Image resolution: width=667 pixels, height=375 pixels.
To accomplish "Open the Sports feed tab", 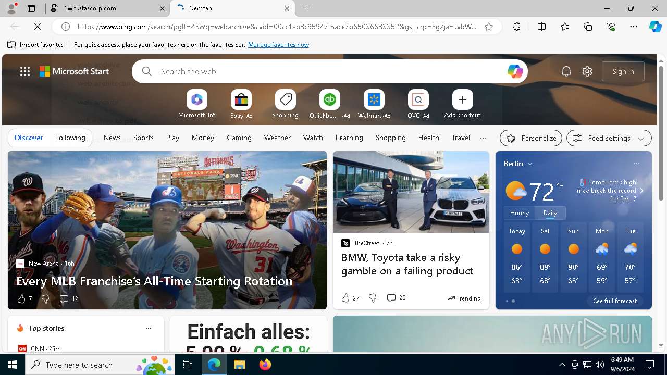I will point(143,138).
